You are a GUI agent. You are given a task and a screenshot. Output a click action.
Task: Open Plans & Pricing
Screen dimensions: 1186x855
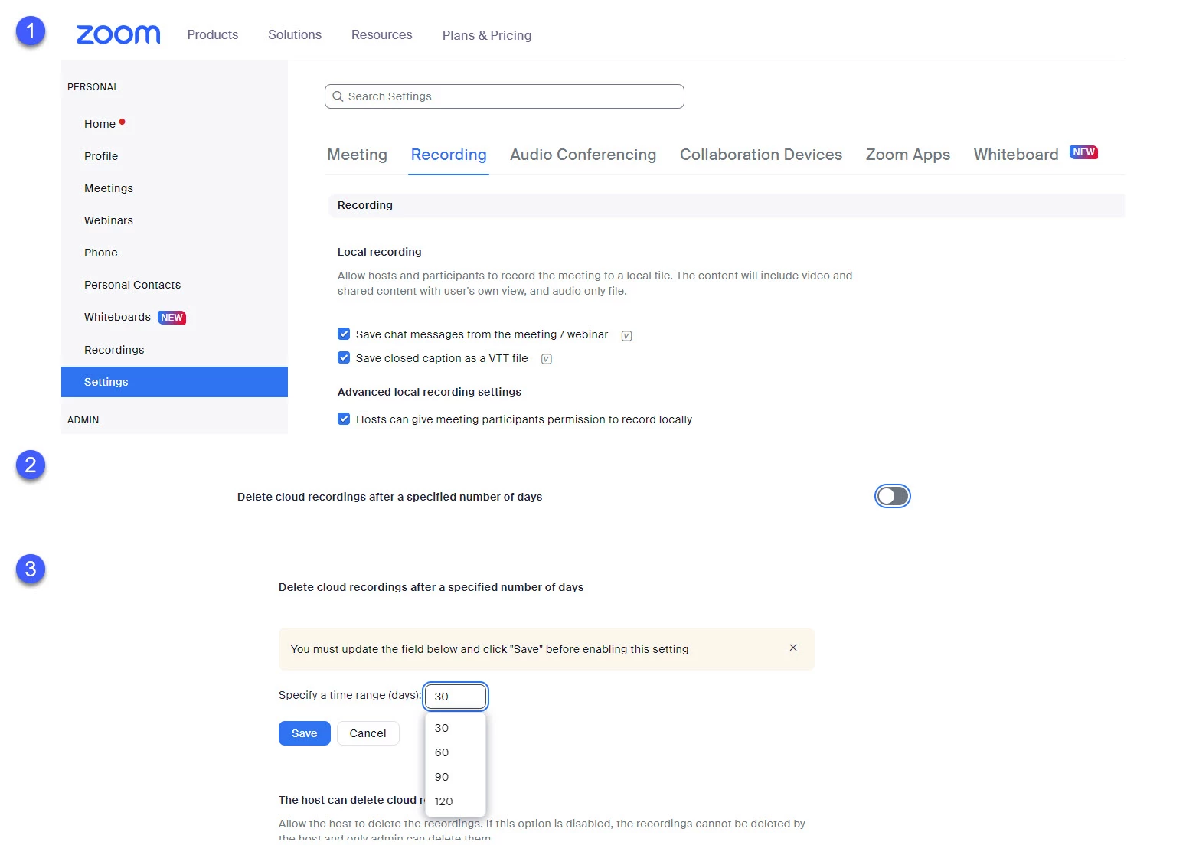coord(487,35)
